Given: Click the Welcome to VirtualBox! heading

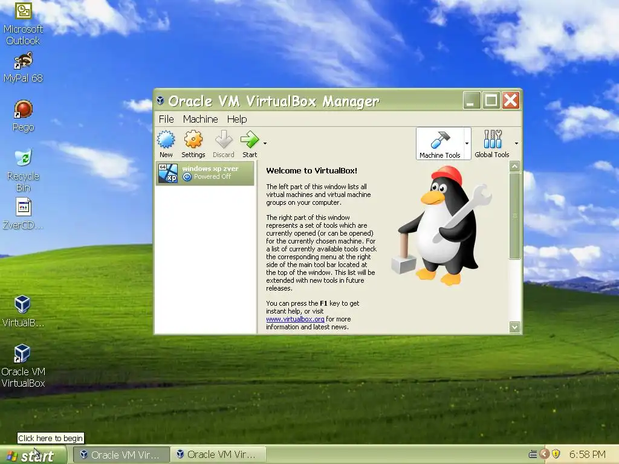Looking at the screenshot, I should click(x=311, y=171).
